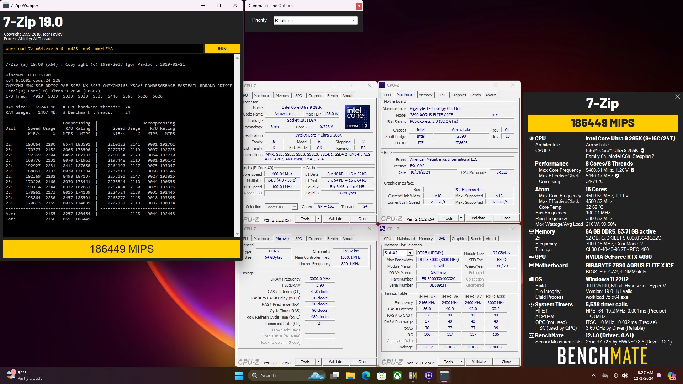Click Close button in CPU-Z Memory window
The image size is (683, 384).
point(363,362)
